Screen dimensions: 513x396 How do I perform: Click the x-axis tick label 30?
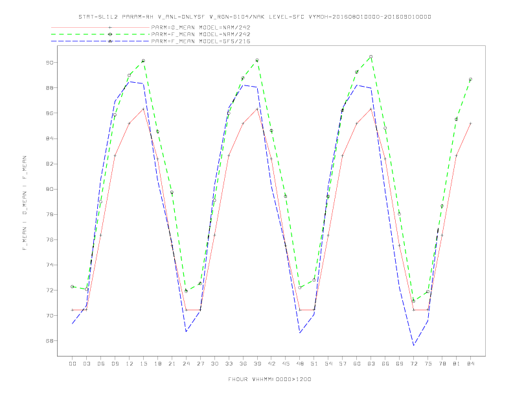(x=214, y=364)
